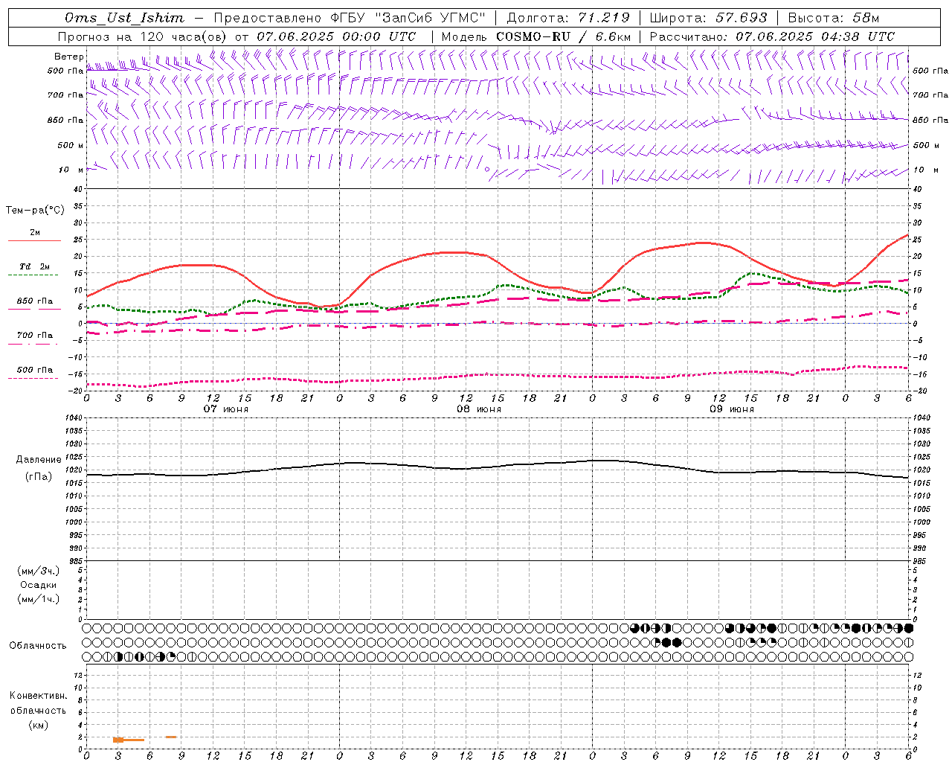Screen dimensions: 952x762
Task: Click the Осадки precipitation label
Action: tap(39, 585)
